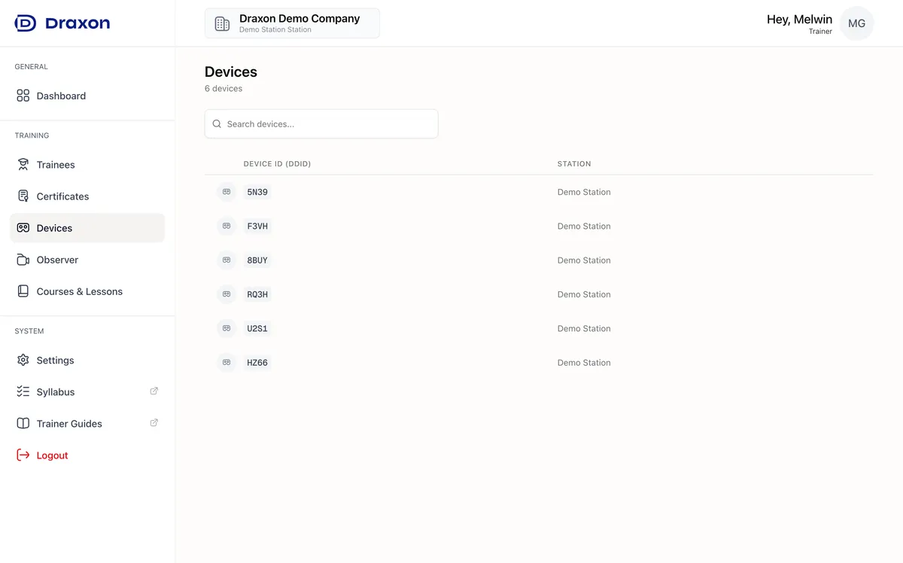Screen dimensions: 903x563
Task: Open Settings page
Action: coord(87,361)
